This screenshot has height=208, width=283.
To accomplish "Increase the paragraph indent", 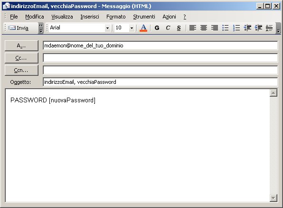I will coord(258,28).
